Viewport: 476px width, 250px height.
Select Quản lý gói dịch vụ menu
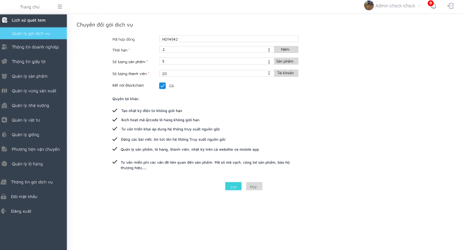point(34,34)
